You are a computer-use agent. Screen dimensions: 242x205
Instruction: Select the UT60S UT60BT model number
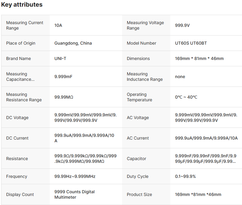pos(191,43)
